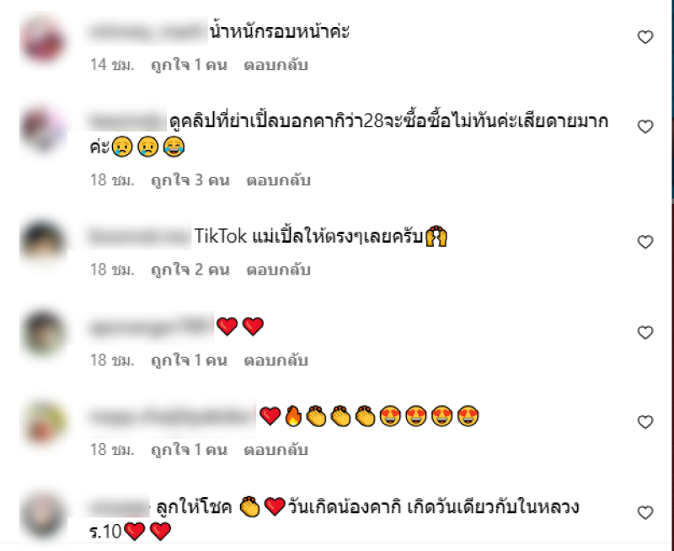Click the avatar beside the two hearts comment
This screenshot has height=551, width=674.
pos(43,332)
